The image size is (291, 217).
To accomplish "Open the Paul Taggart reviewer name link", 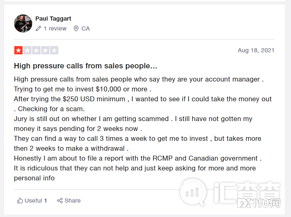I will pos(53,19).
